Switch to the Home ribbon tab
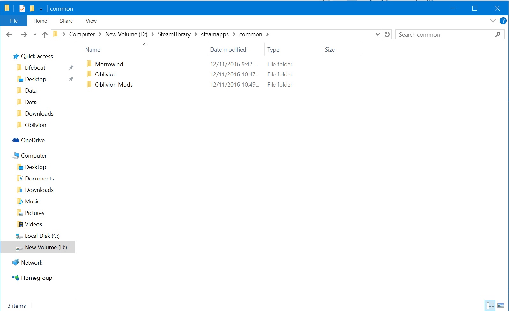Viewport: 509px width, 311px height. (40, 21)
